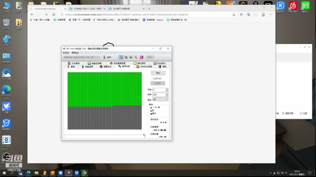Switch to the File benchmark tab
This screenshot has height=177, width=316.
click(x=74, y=63)
